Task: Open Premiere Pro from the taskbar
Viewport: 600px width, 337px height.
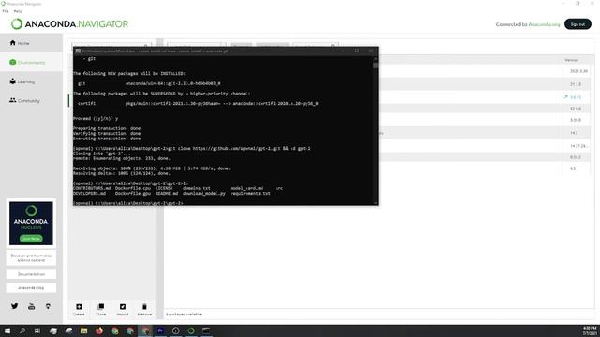Action: [160, 330]
